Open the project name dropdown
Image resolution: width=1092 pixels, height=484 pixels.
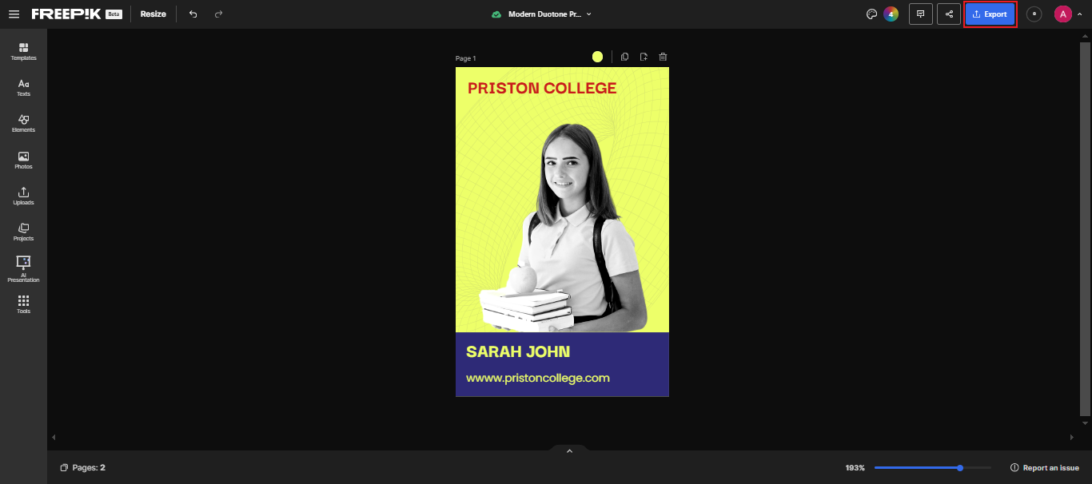point(550,14)
